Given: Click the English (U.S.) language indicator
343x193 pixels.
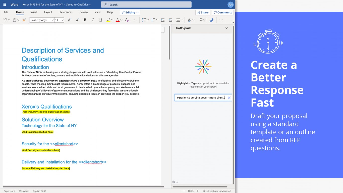Looking at the screenshot, I should click(39, 191).
